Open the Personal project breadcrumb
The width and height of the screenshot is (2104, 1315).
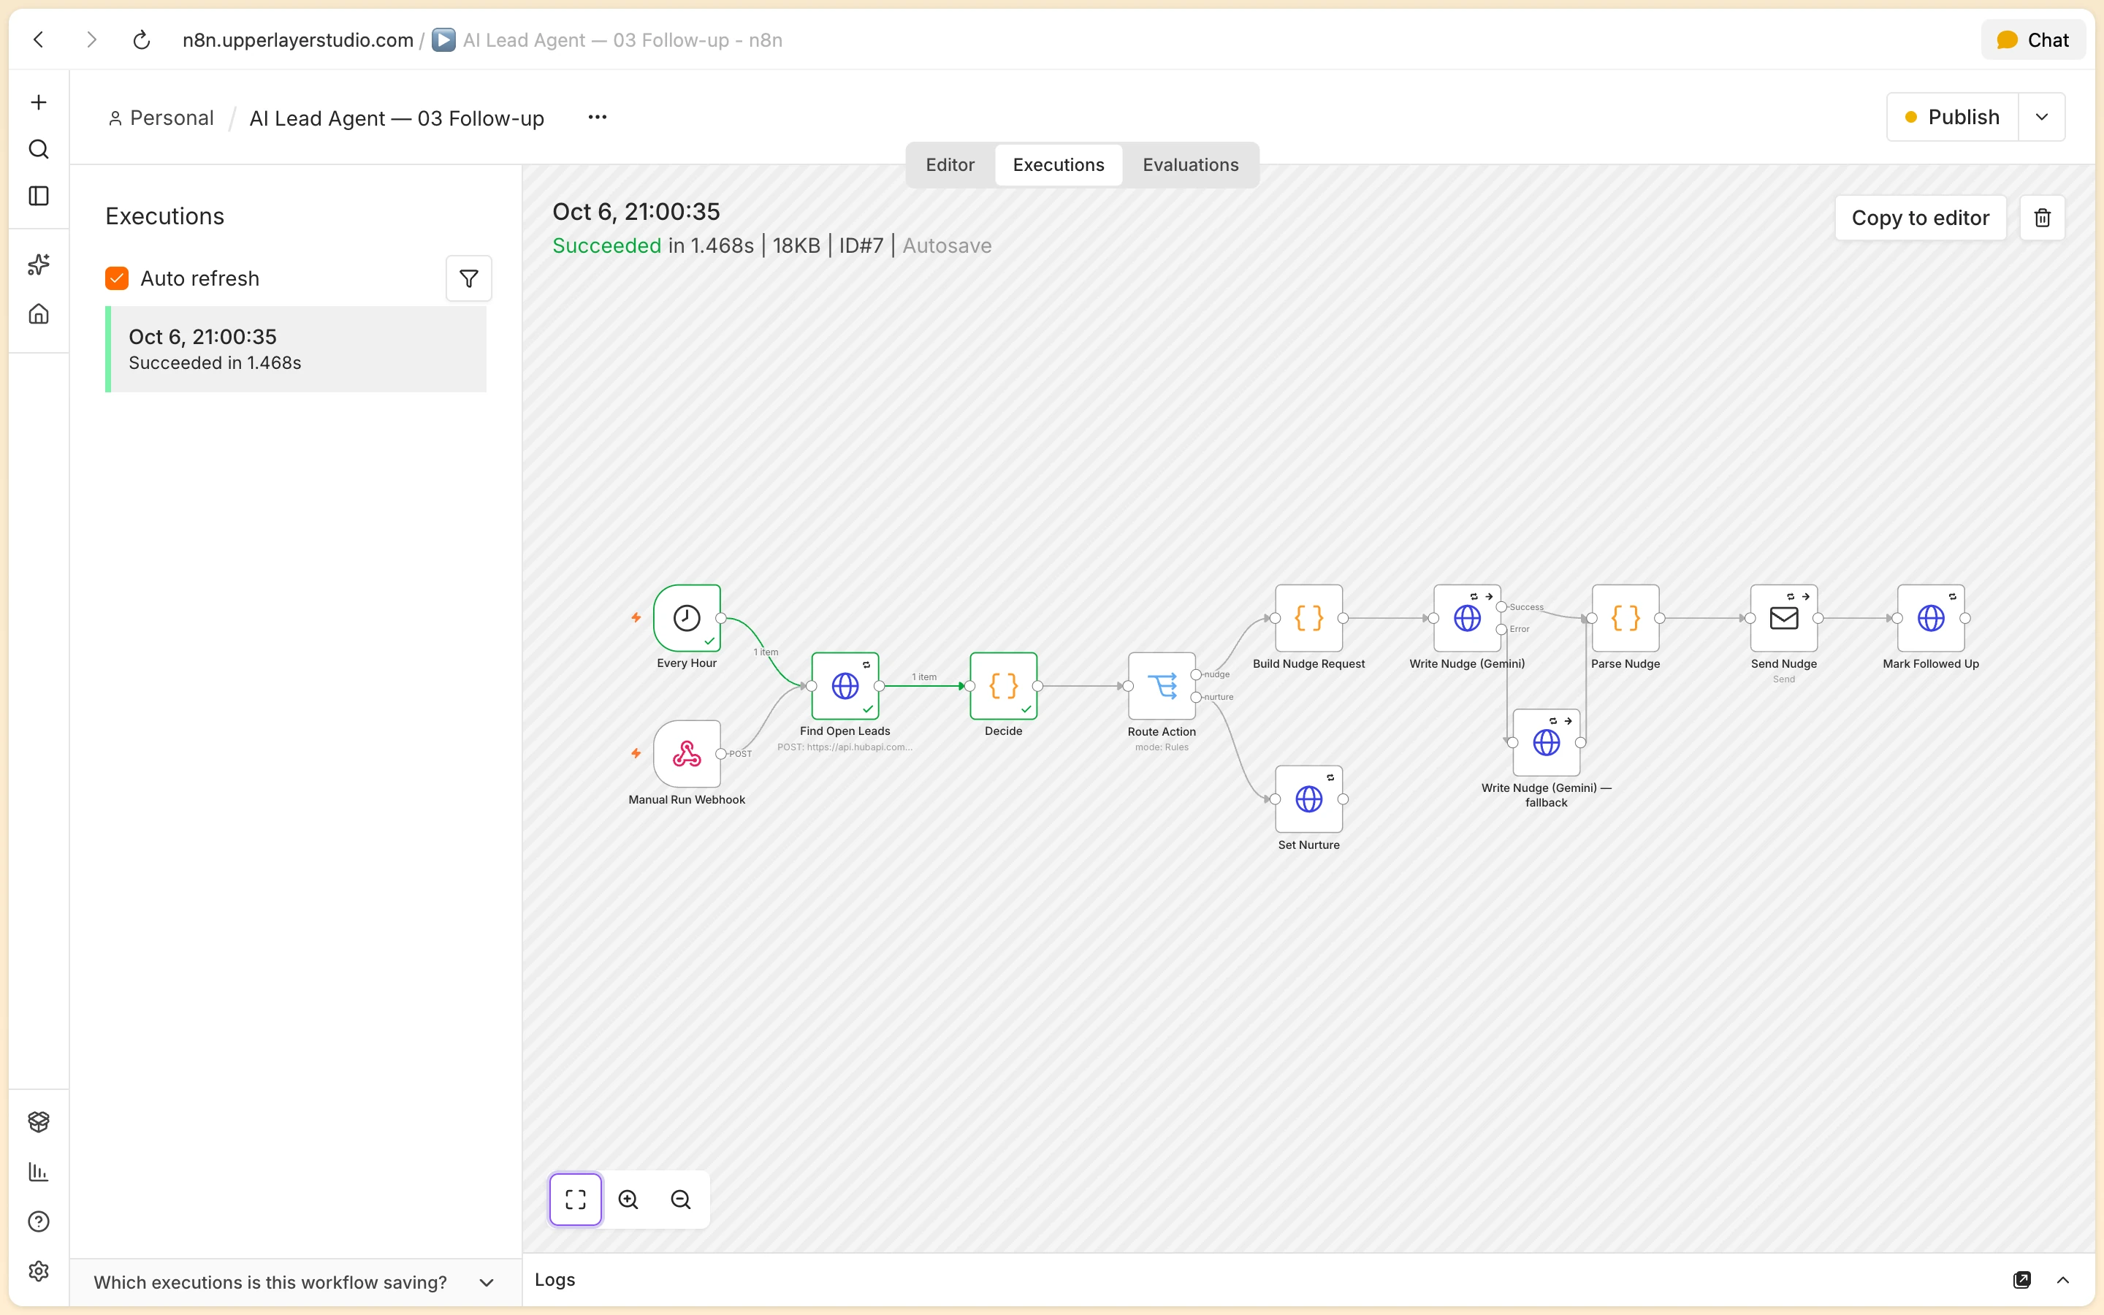click(x=161, y=118)
